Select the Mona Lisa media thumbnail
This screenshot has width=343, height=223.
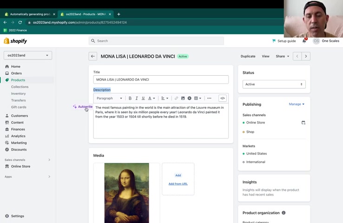tap(127, 193)
